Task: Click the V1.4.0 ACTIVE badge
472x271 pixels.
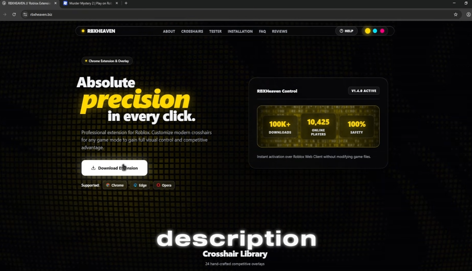Action: pos(364,91)
